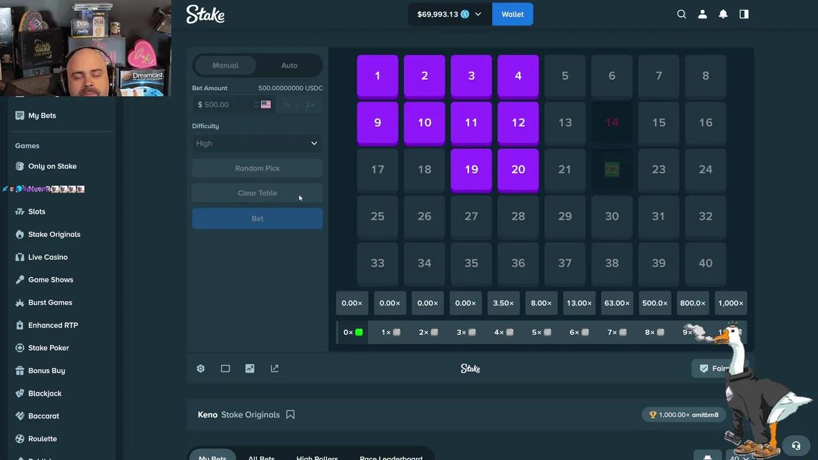
Task: Click the blue Bet button
Action: pos(258,218)
